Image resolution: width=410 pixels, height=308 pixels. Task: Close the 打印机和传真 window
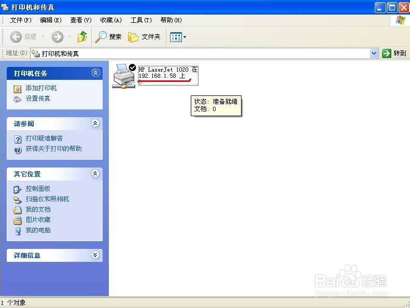click(404, 7)
